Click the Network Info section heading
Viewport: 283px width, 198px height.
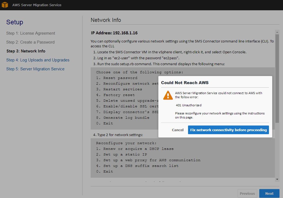pos(106,20)
